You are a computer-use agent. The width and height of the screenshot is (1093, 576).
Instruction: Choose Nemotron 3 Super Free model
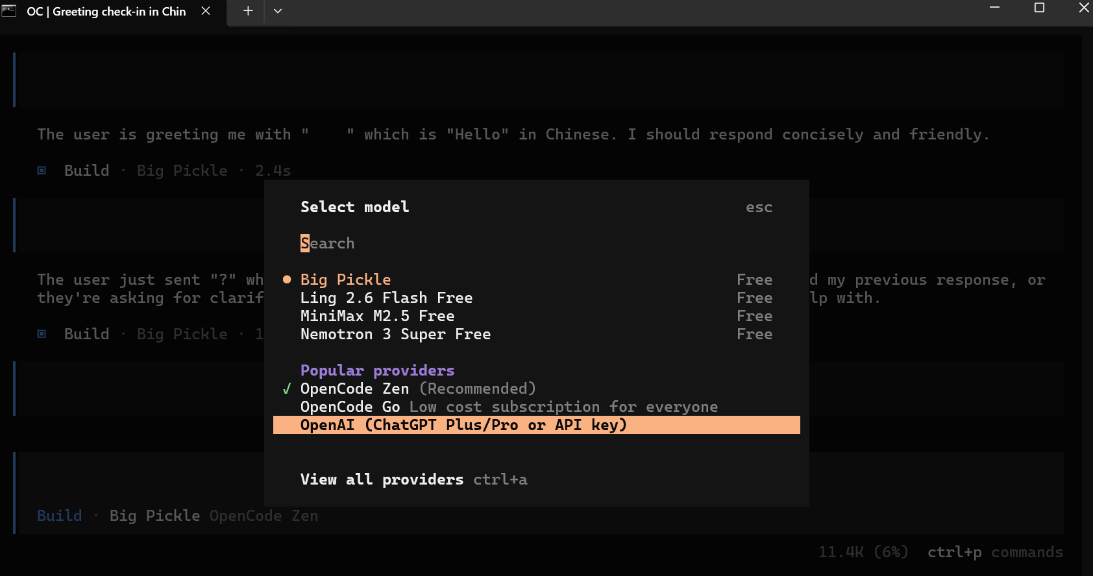(537, 334)
